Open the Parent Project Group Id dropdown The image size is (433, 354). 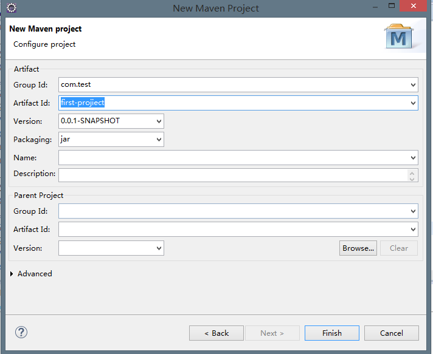point(413,211)
